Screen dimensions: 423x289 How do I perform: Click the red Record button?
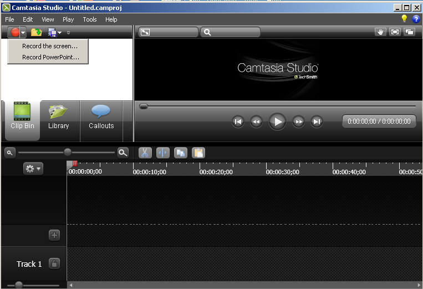click(15, 32)
